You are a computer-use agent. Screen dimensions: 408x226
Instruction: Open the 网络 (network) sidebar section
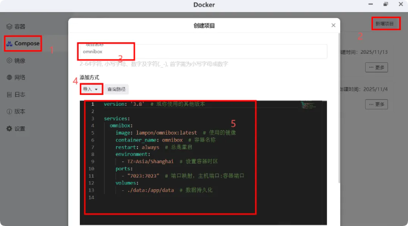(x=16, y=77)
